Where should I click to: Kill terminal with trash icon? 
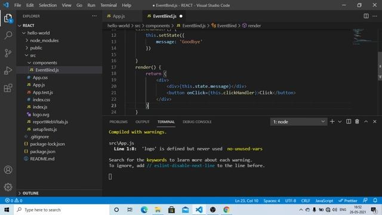point(357,121)
